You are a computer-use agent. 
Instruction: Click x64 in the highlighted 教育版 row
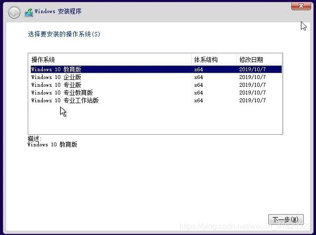(198, 69)
